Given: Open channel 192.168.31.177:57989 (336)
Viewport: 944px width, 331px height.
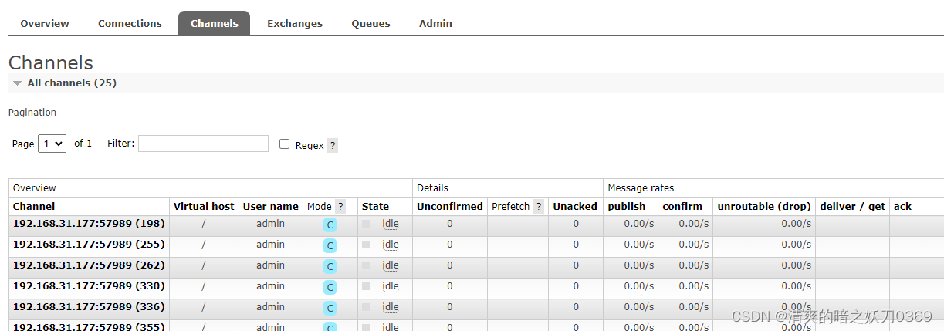Looking at the screenshot, I should (x=89, y=307).
